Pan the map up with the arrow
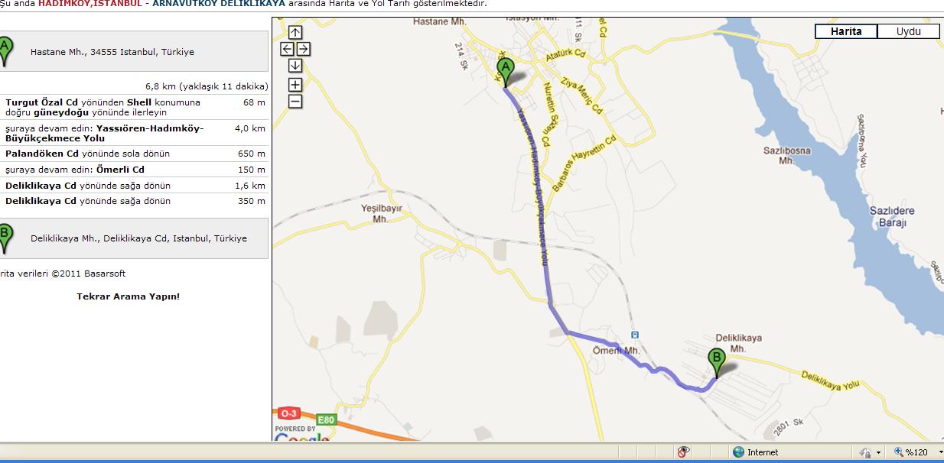Image resolution: width=944 pixels, height=463 pixels. (295, 32)
